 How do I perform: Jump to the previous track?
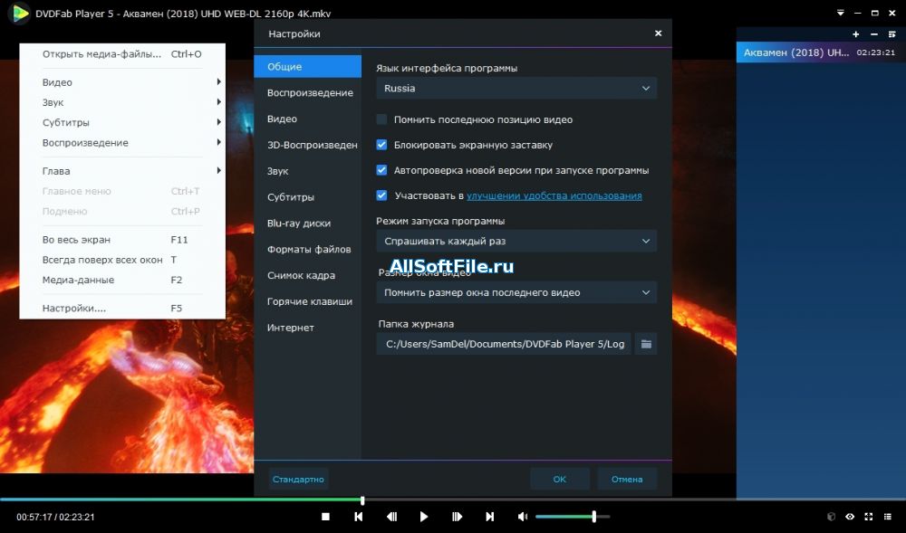click(x=358, y=517)
